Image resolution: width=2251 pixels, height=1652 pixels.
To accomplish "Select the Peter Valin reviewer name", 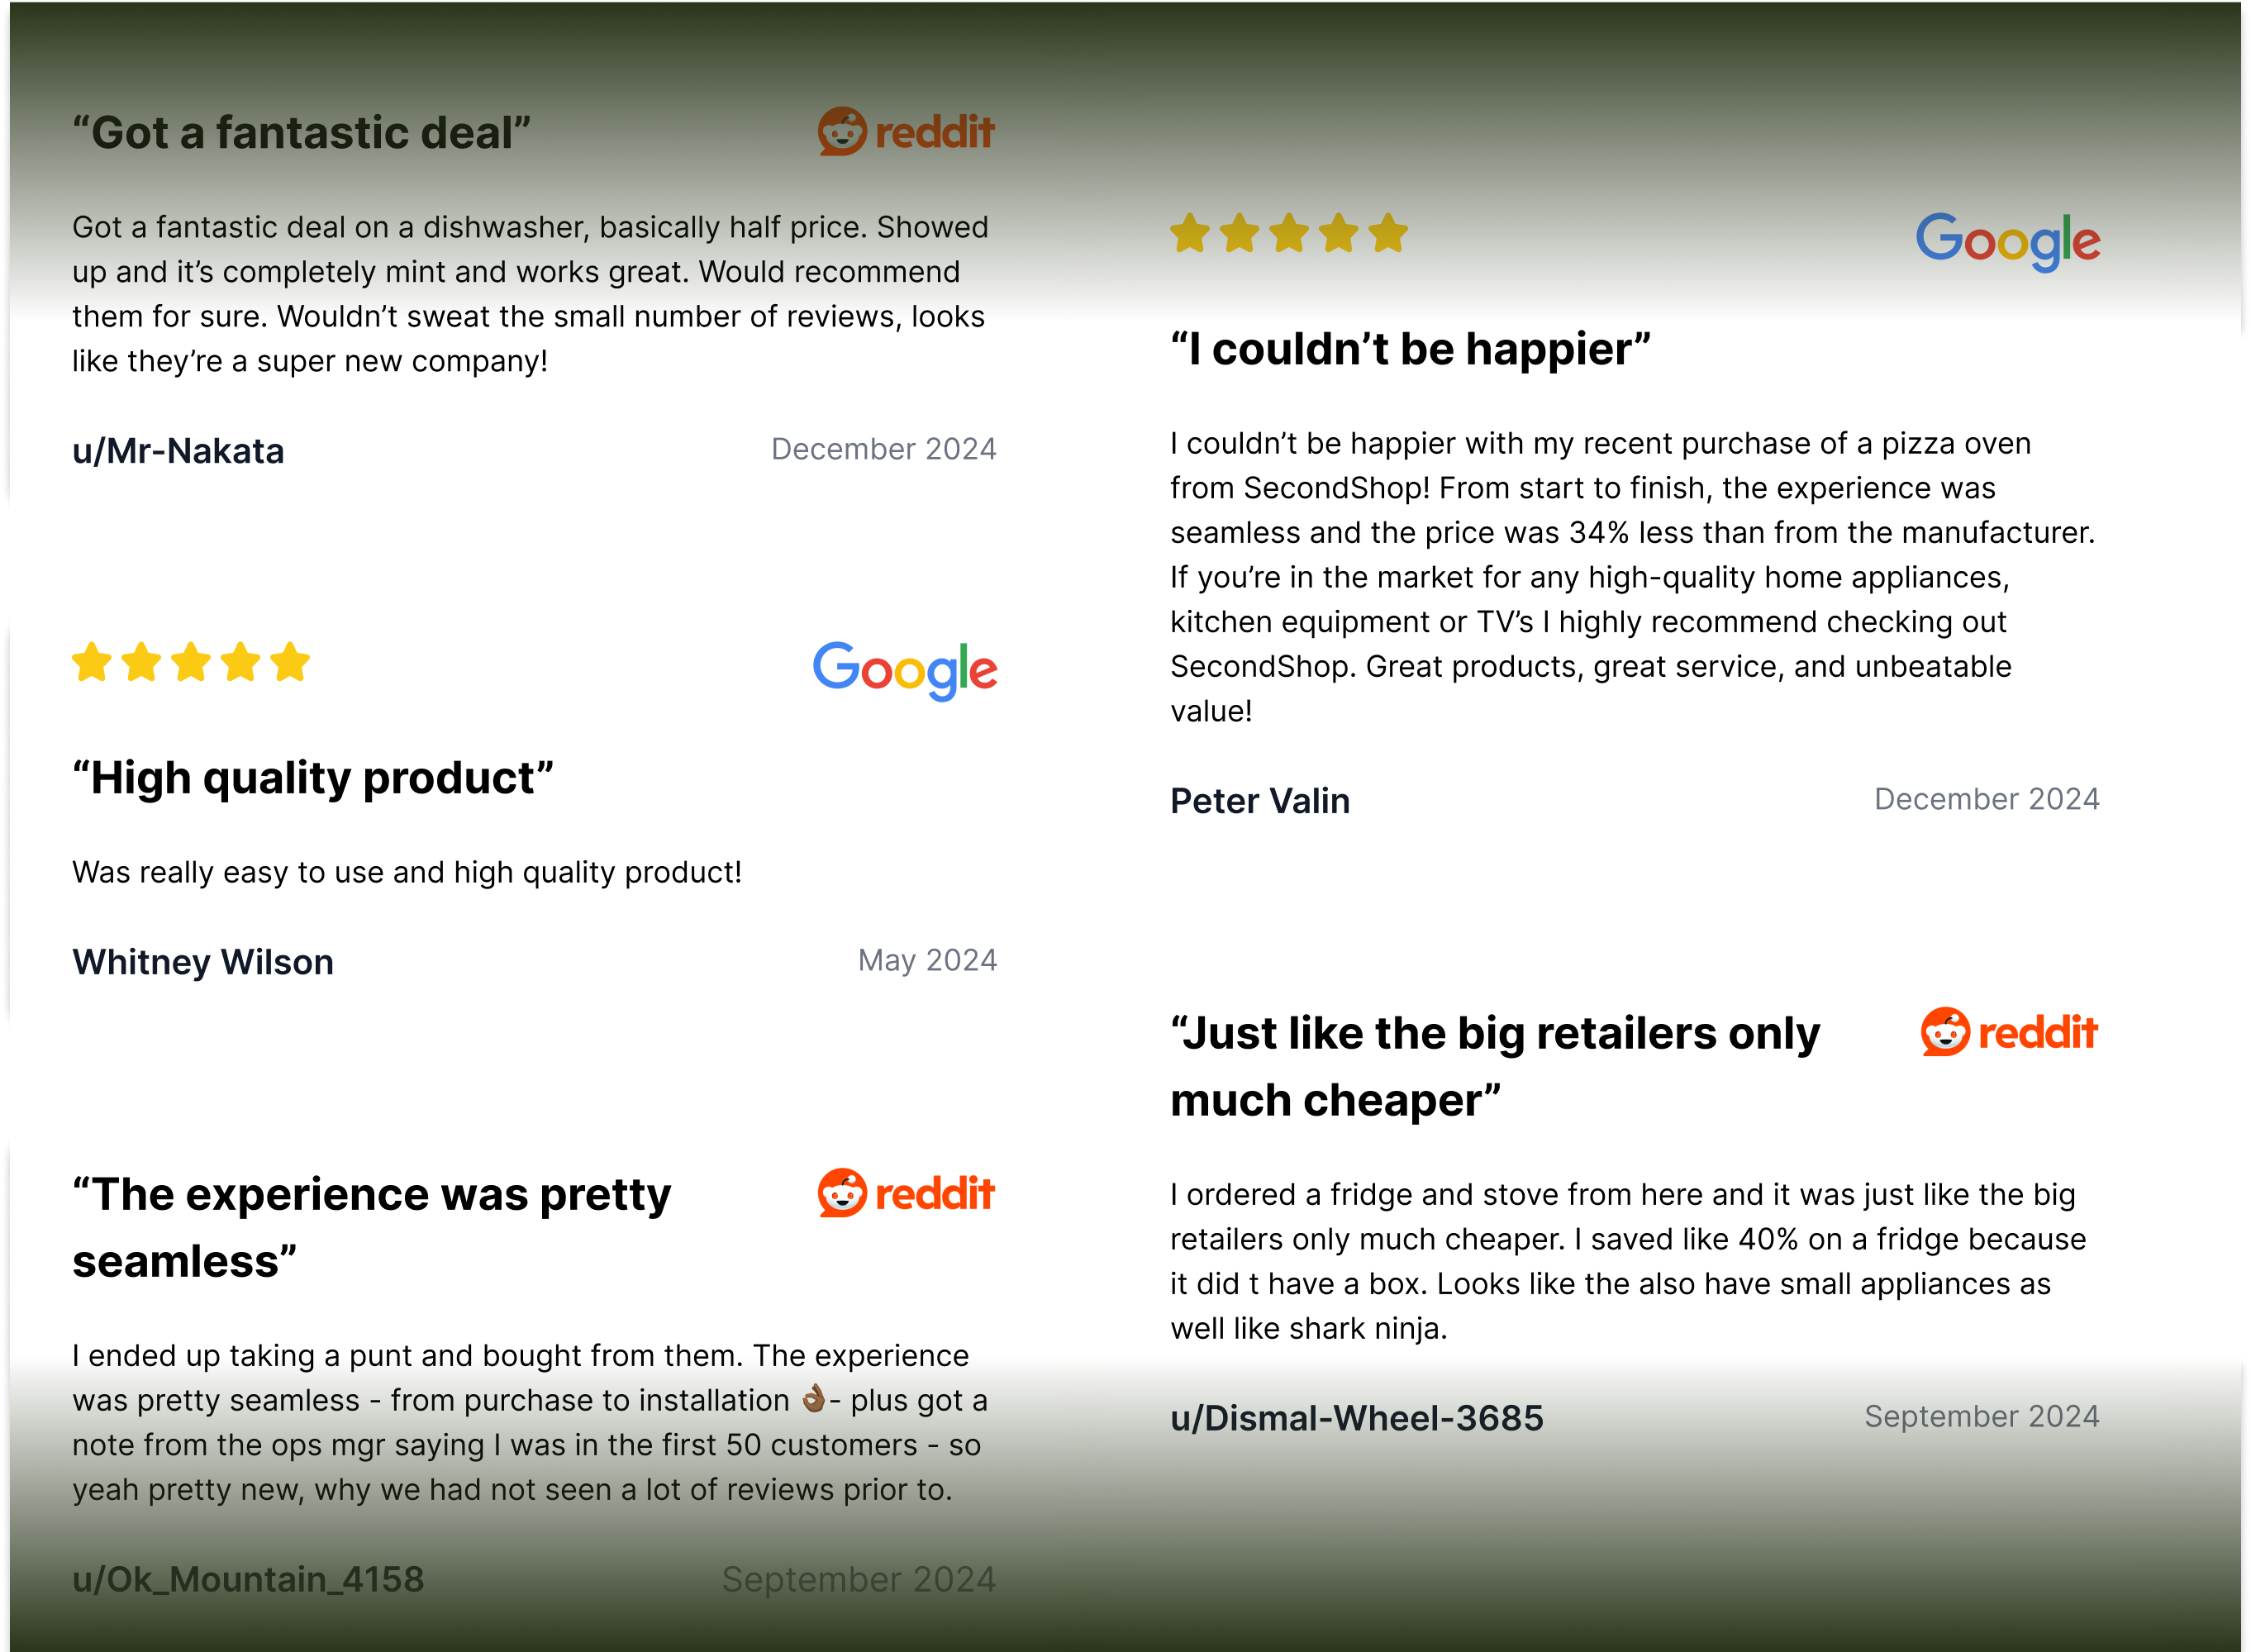I will pos(1260,801).
